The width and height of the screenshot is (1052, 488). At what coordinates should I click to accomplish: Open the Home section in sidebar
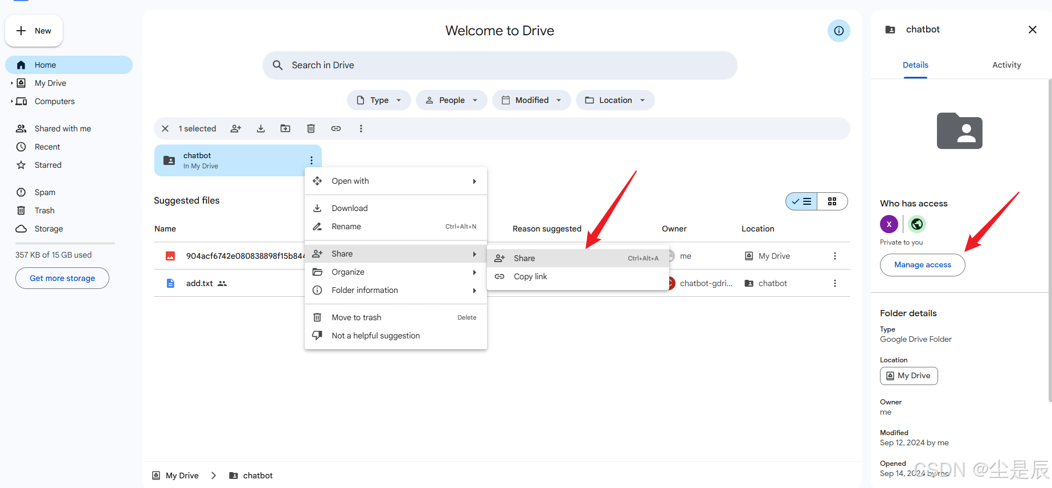pyautogui.click(x=69, y=65)
